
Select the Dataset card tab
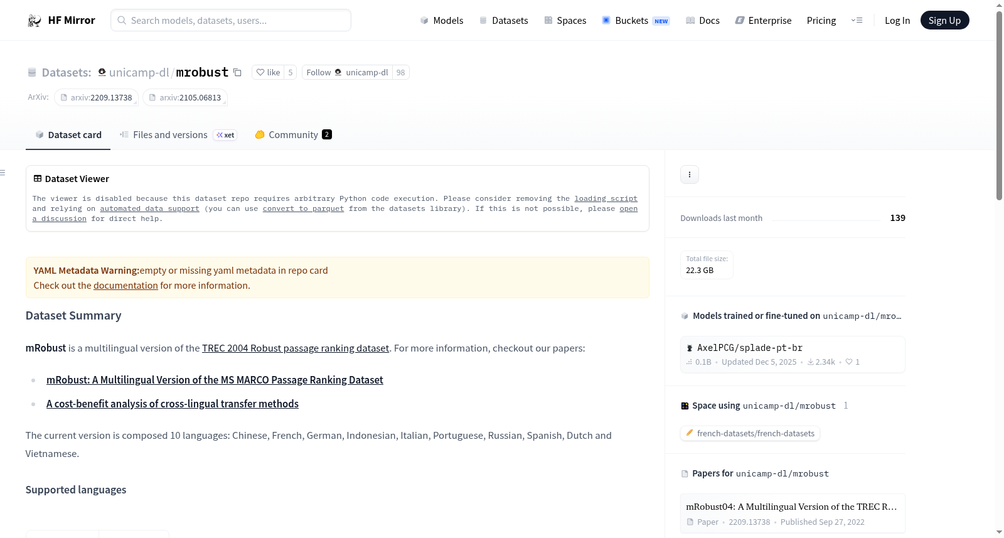(x=68, y=135)
